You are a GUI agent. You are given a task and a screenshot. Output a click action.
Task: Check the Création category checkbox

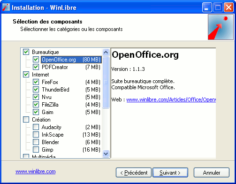[x=26, y=120]
